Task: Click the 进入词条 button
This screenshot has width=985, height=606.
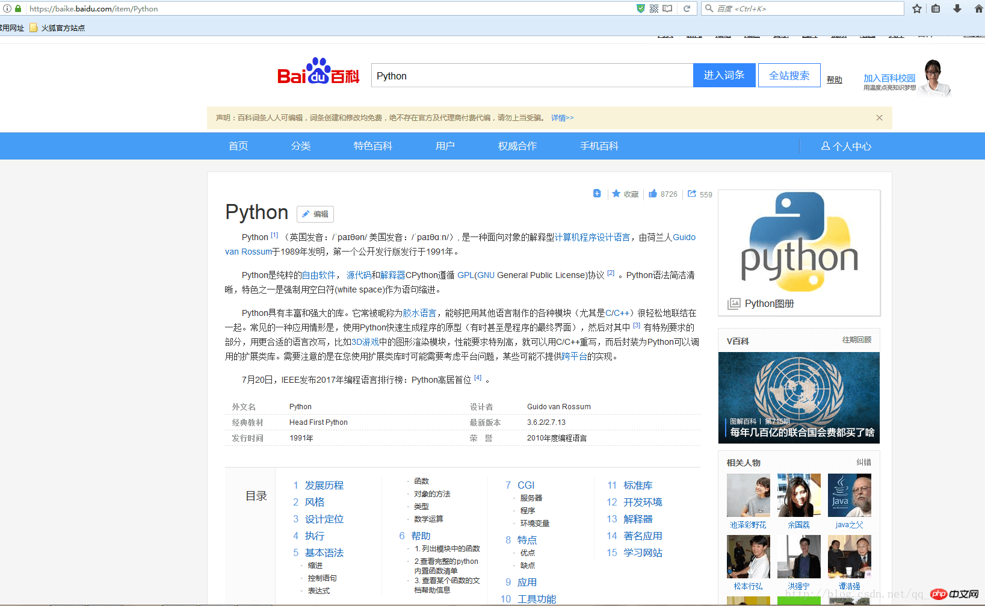Action: pos(724,75)
